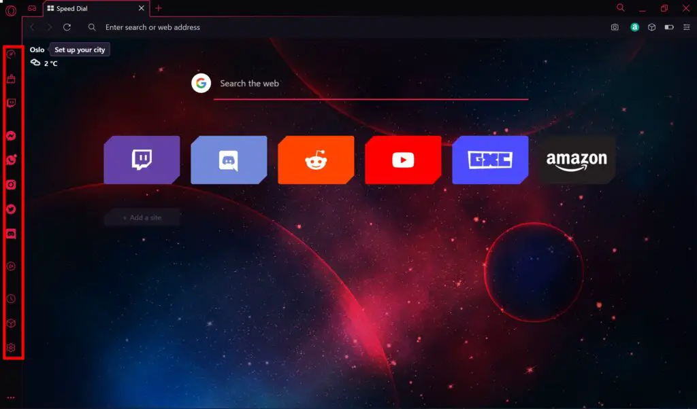Open the green 'a' extension icon
Viewport: 697px width, 409px height.
635,27
